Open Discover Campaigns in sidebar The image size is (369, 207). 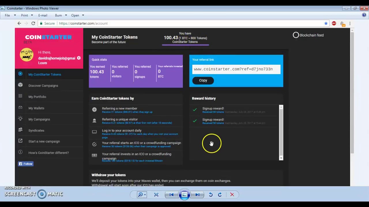43,86
